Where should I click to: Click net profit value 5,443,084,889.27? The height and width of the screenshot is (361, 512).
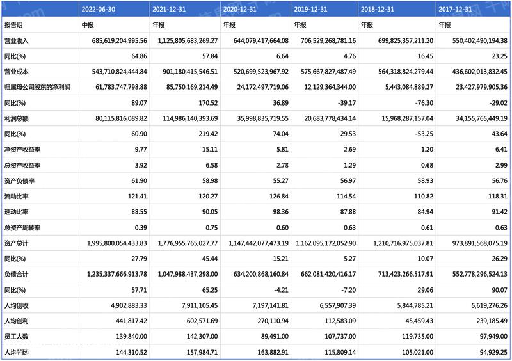[x=410, y=87]
